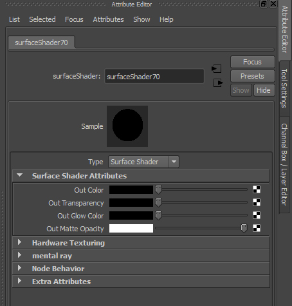The width and height of the screenshot is (292, 306).
Task: Expand the mental ray section
Action: pos(19,255)
